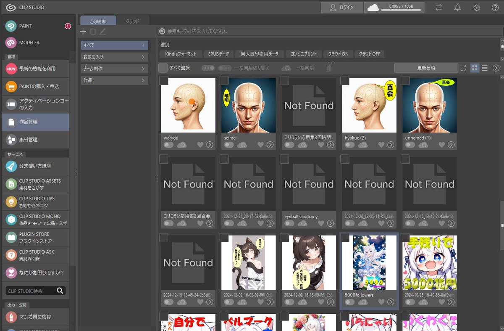Filter by クラウドON

pyautogui.click(x=338, y=54)
